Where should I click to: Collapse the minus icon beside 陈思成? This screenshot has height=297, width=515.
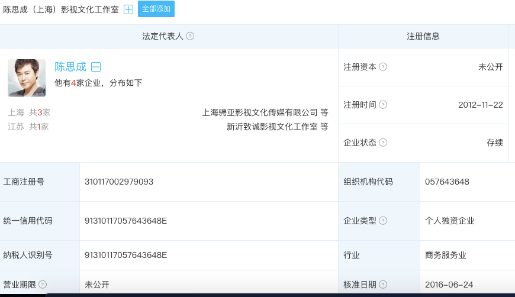click(96, 67)
